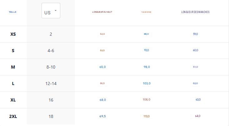Click the sleeve length 59,0 for XS

click(x=195, y=34)
